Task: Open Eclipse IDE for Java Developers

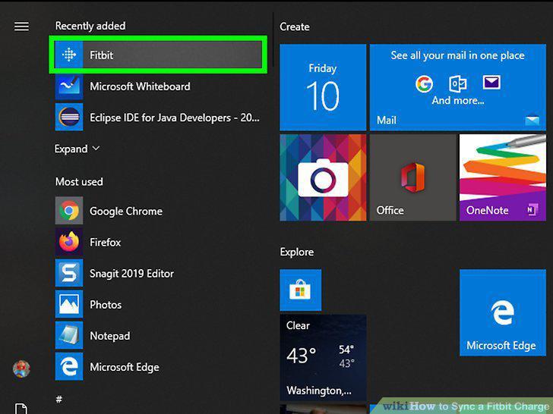Action: coord(158,118)
